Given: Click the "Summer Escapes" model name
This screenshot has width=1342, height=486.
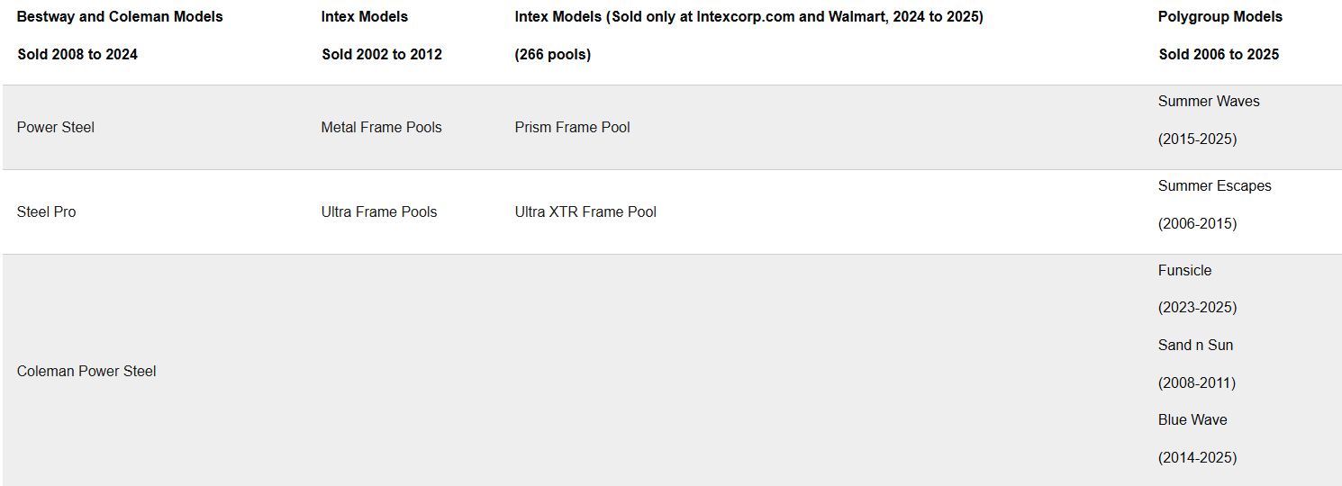Looking at the screenshot, I should click(1215, 185).
